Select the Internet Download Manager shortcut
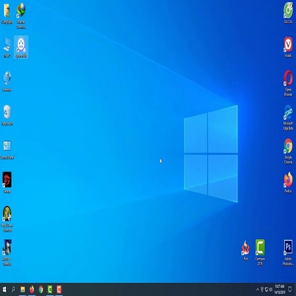 pyautogui.click(x=21, y=16)
